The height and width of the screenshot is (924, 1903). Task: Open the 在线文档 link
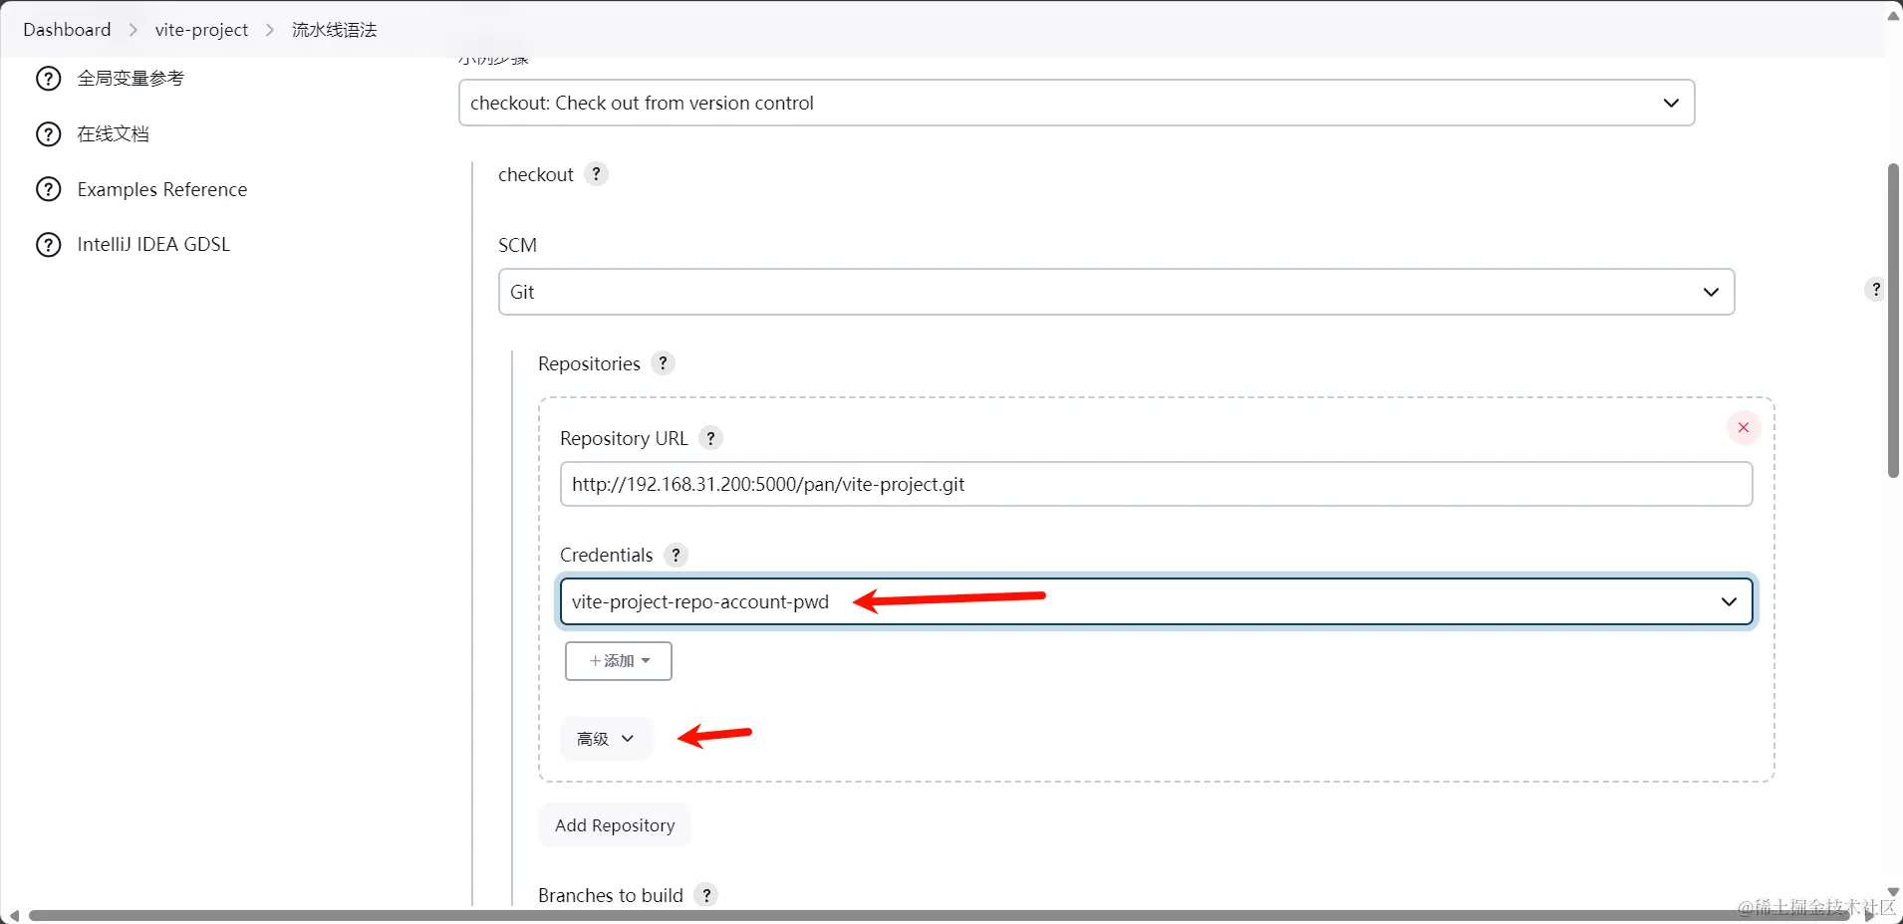[114, 134]
